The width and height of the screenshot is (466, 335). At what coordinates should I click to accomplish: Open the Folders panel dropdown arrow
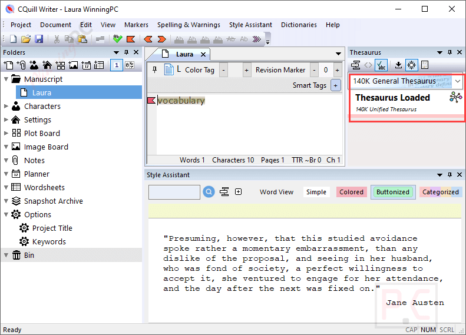click(x=116, y=52)
